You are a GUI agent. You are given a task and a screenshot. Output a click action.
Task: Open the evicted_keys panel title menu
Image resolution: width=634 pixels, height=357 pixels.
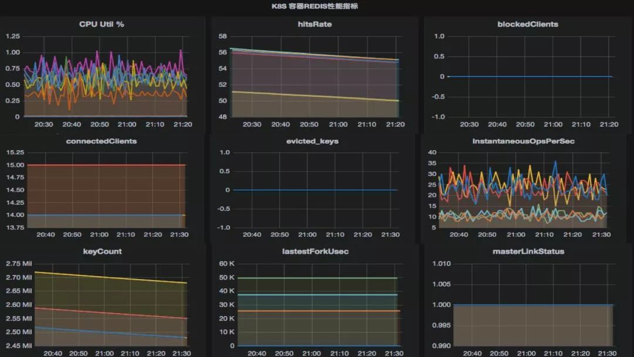(312, 141)
